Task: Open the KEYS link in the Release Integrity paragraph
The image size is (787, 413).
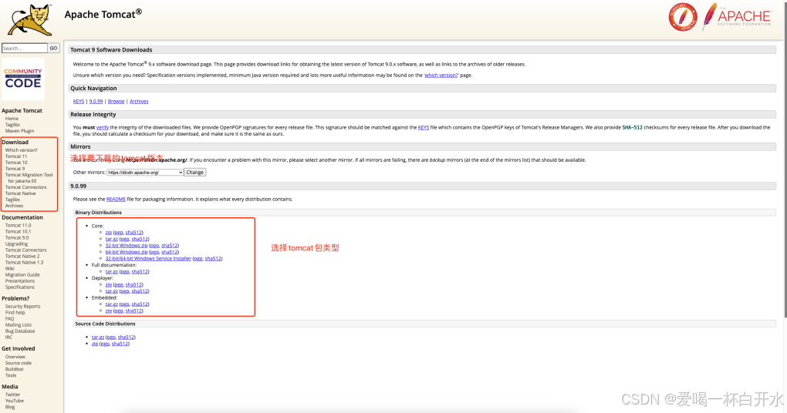Action: 424,127
